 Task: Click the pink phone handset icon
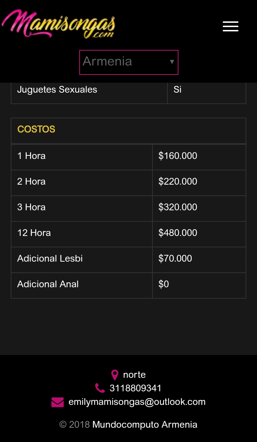pos(100,388)
